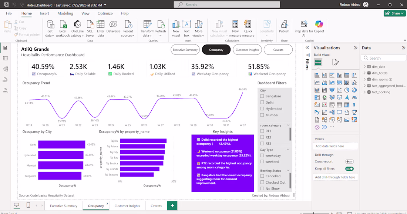The width and height of the screenshot is (407, 214).
Task: Click the Data pane search field
Action: pos(383,58)
